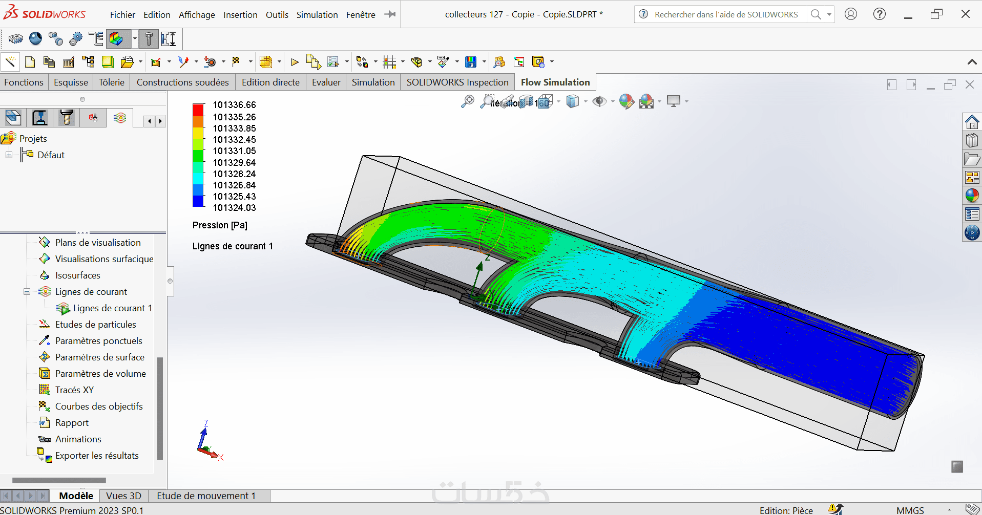Click the zoom to fit magnifier icon
982x515 pixels.
point(467,101)
